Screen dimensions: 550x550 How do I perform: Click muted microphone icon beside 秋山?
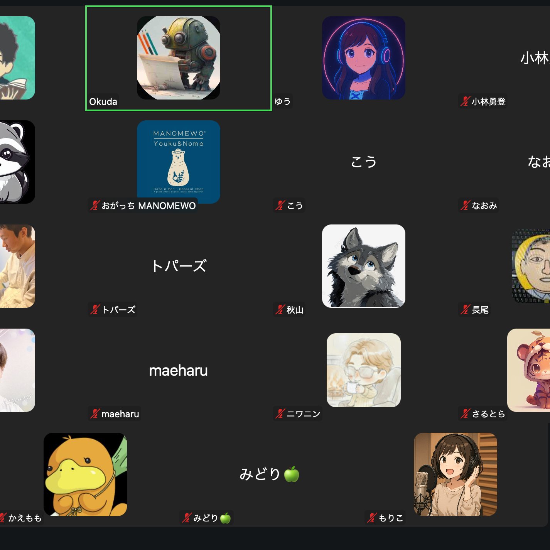coord(280,310)
